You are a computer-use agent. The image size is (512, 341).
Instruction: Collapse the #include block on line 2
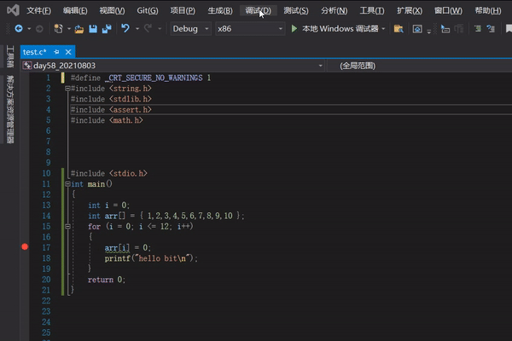(x=67, y=88)
